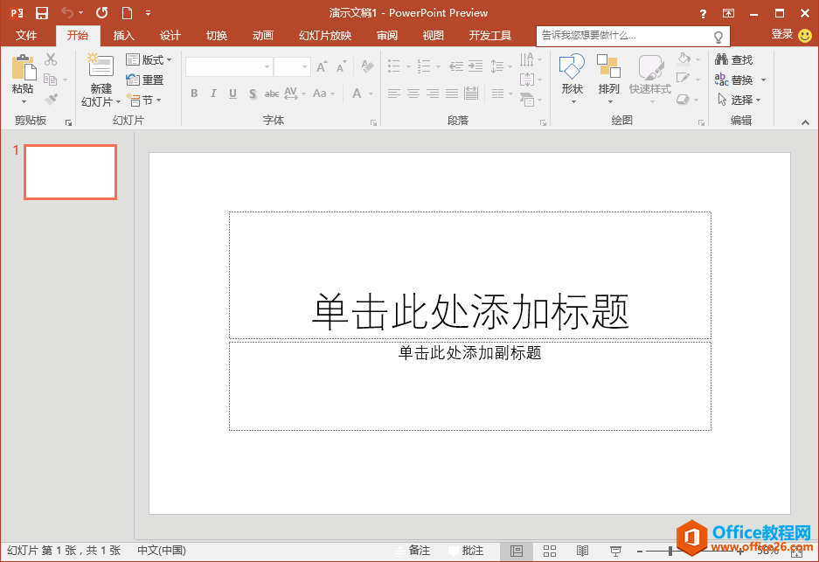Click the Arrange (排列) icon
Image resolution: width=819 pixels, height=562 pixels.
click(x=608, y=66)
